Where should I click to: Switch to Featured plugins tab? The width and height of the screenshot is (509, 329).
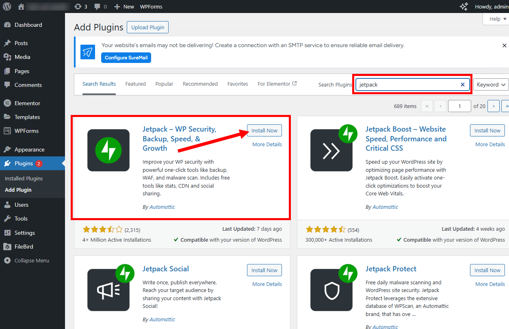click(135, 84)
